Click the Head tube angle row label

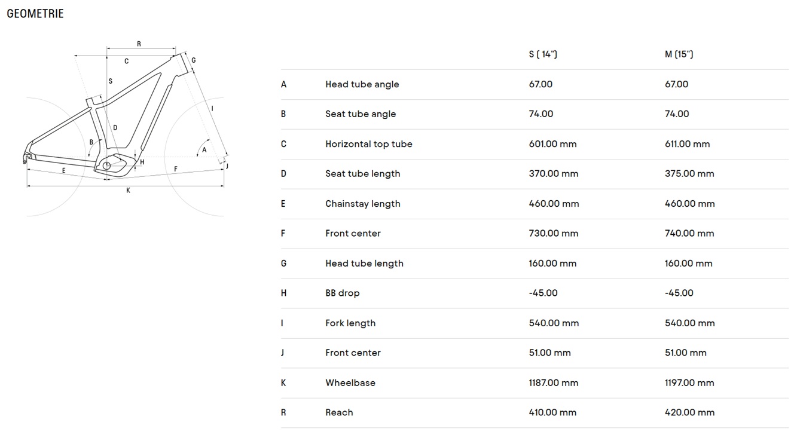tap(362, 84)
